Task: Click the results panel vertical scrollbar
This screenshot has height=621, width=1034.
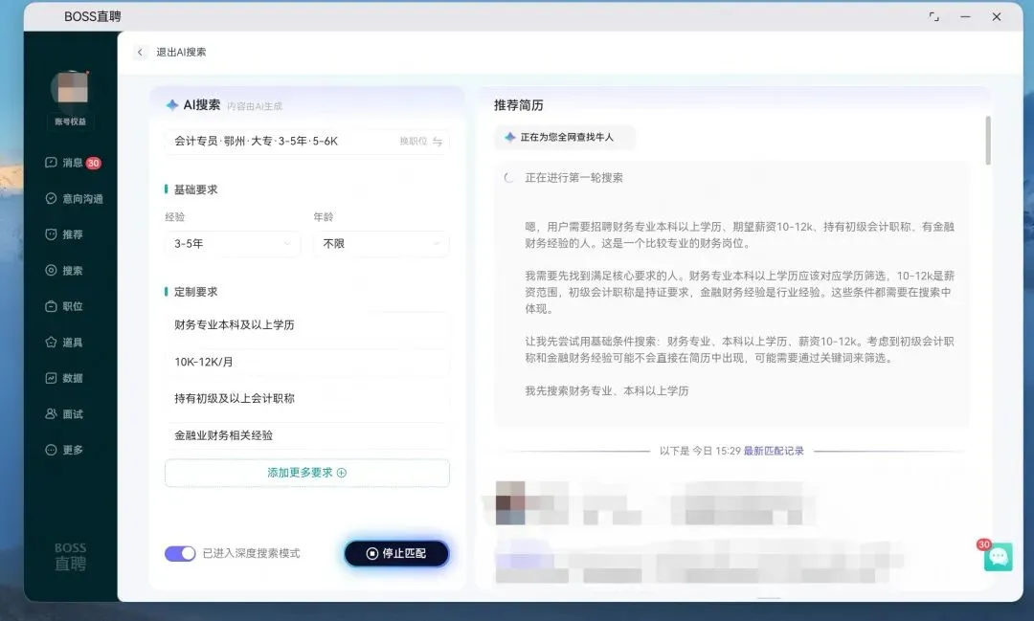Action: [x=988, y=140]
